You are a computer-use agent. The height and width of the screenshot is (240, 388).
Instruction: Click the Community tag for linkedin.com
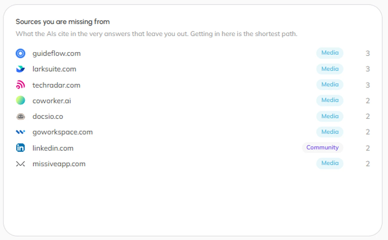click(323, 148)
